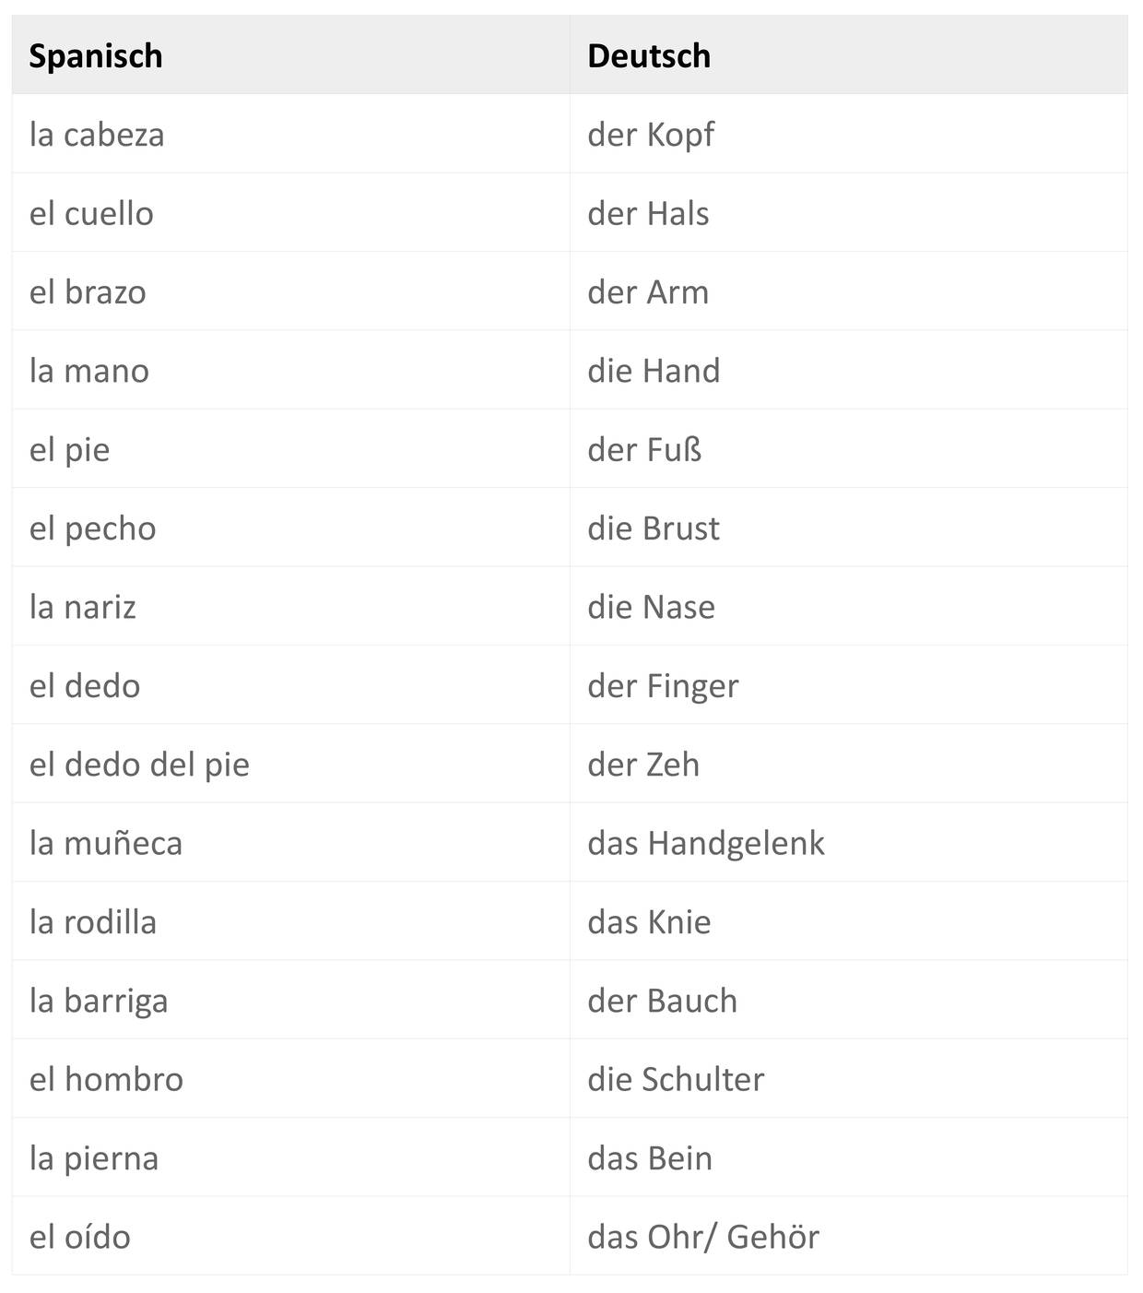Click the 'der Kopf' cell
The height and width of the screenshot is (1293, 1143).
click(651, 135)
